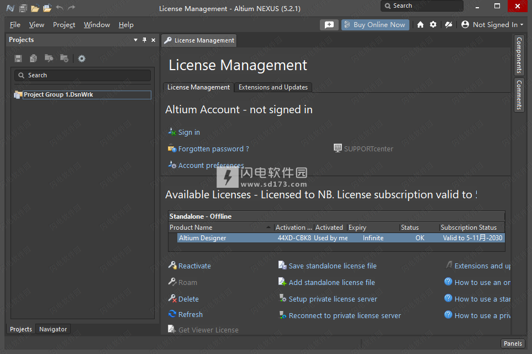The height and width of the screenshot is (354, 532).
Task: Open the Projects panel dropdown arrow
Action: click(136, 40)
